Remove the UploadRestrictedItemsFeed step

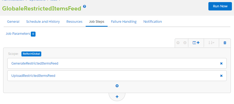tap(221, 76)
